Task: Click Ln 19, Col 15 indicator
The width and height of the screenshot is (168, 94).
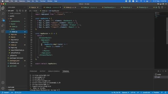Action: pos(116,92)
